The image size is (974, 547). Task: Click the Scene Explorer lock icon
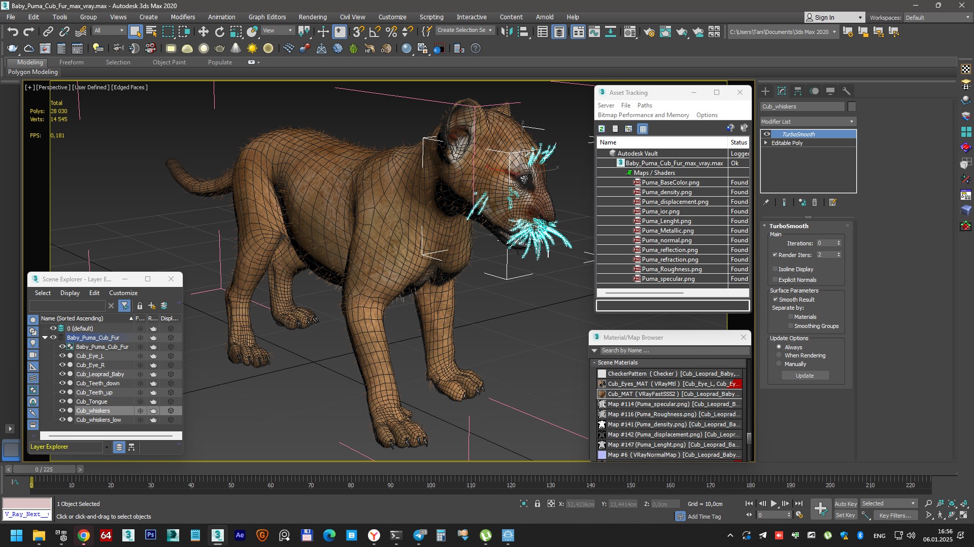140,306
